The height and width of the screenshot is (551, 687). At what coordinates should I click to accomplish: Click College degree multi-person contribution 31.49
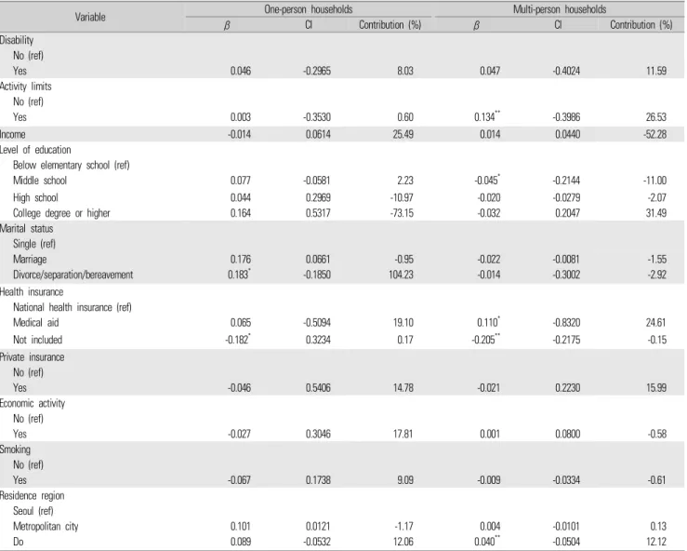click(x=656, y=213)
